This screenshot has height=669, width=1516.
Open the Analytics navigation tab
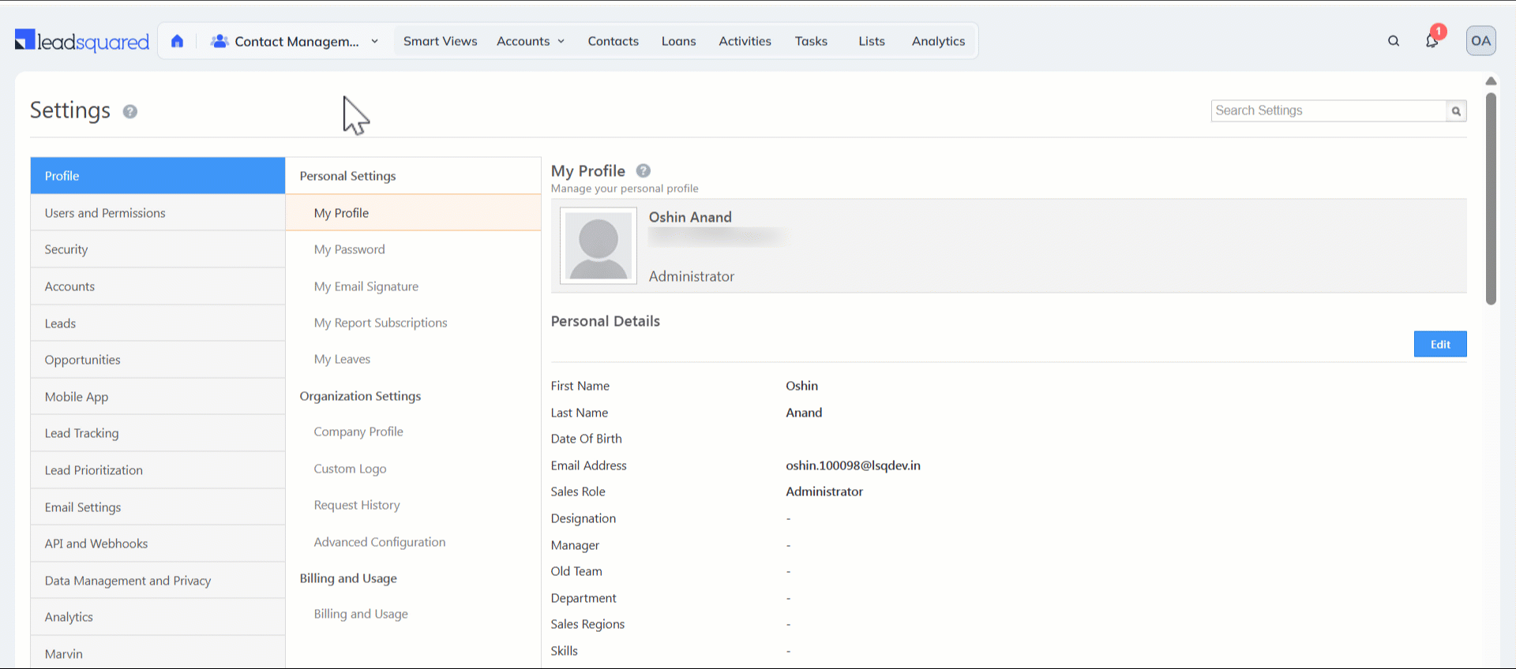938,41
